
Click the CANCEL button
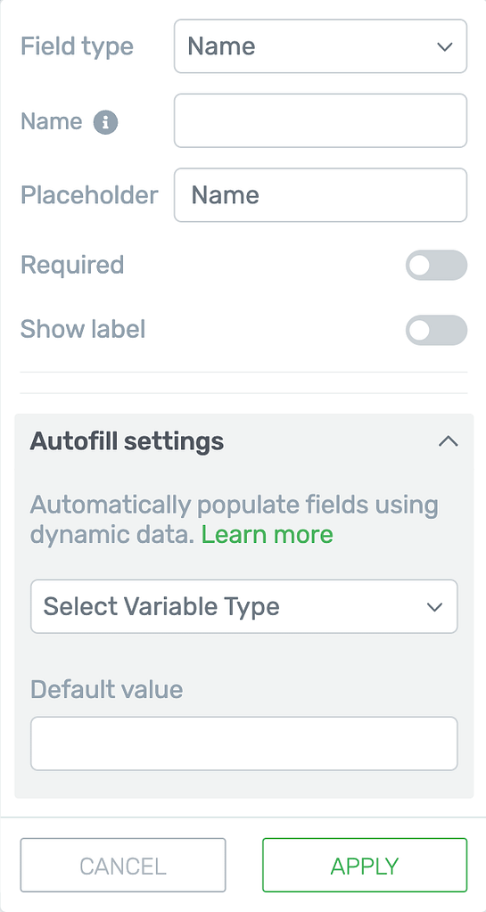[123, 865]
